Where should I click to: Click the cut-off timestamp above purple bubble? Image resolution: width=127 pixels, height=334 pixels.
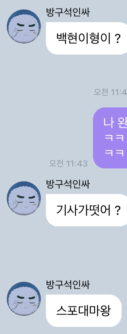[110, 92]
